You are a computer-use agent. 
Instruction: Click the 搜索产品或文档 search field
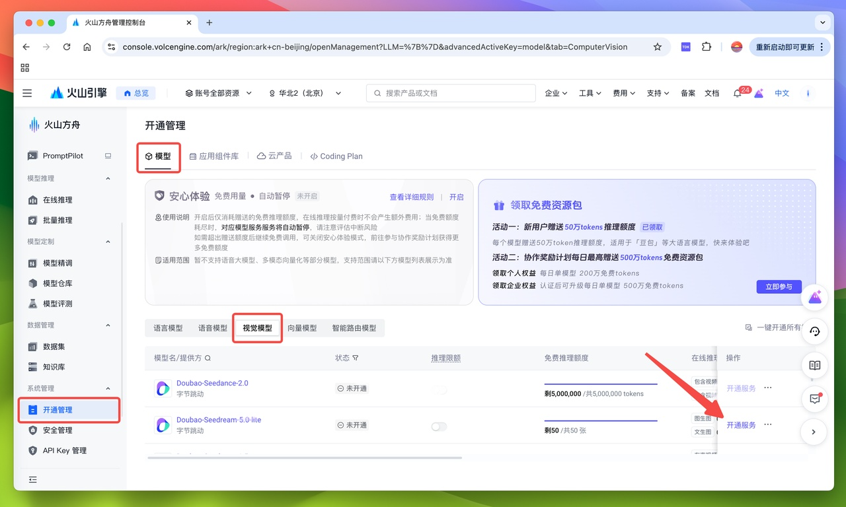tap(451, 93)
